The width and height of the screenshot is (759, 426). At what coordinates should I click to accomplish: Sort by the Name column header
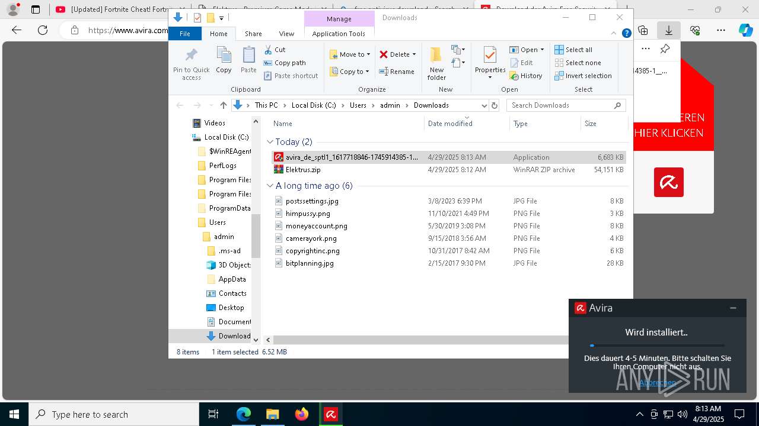[x=347, y=124]
